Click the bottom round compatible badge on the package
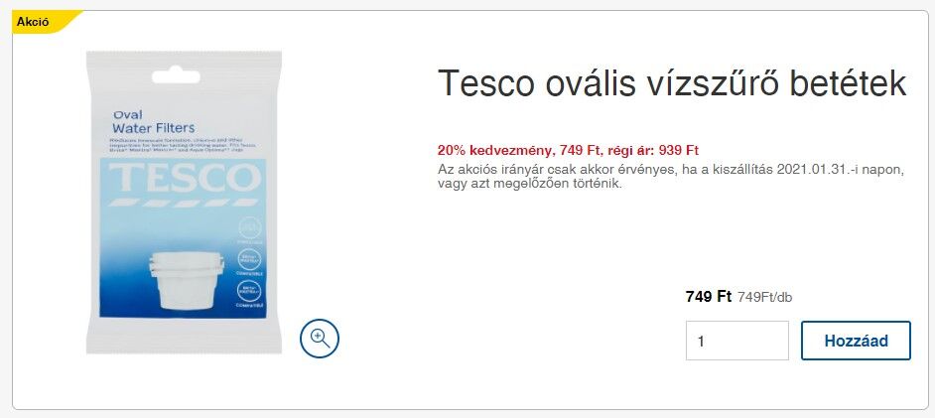The image size is (935, 418). (x=249, y=292)
